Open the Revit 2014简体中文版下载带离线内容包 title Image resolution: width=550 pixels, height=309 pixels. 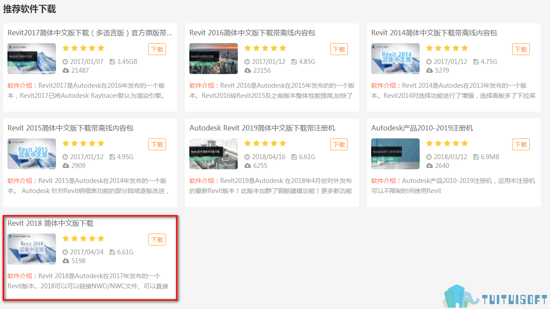click(434, 33)
